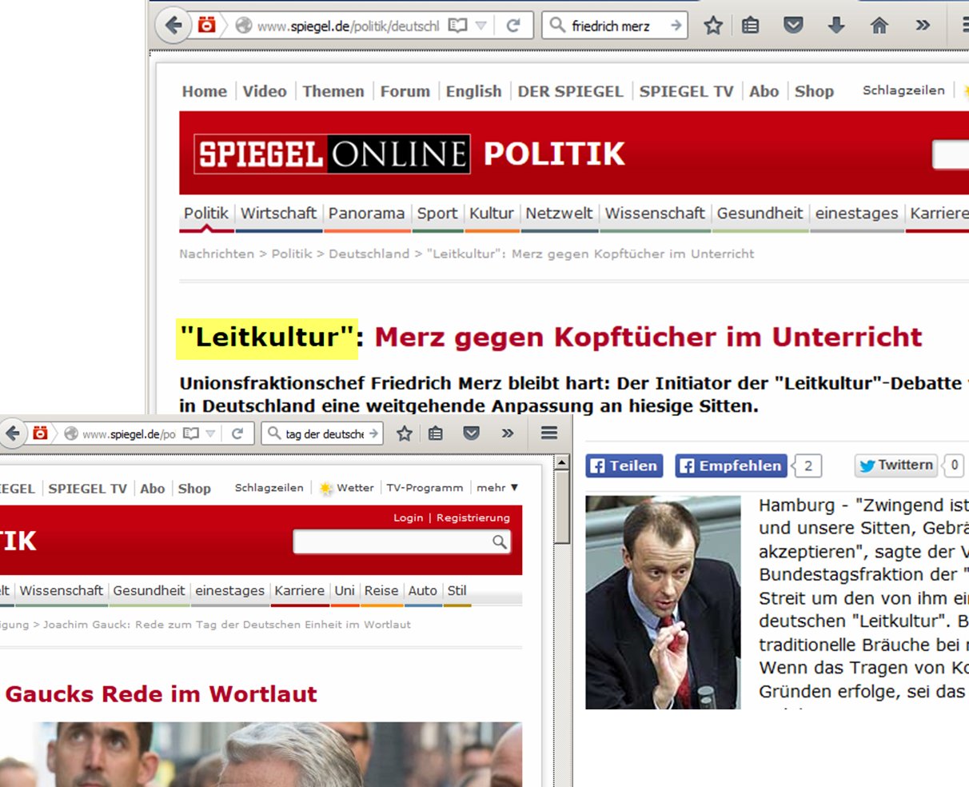Click search field containing tag der deutsche

click(323, 433)
